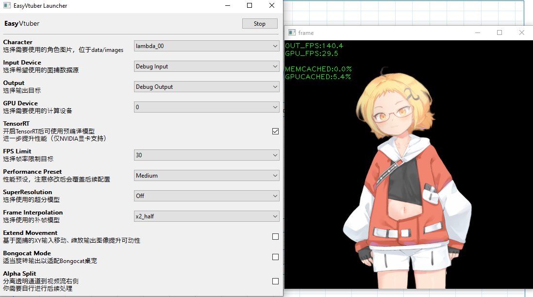The height and width of the screenshot is (297, 533).
Task: Click the Output label
Action: 14,83
